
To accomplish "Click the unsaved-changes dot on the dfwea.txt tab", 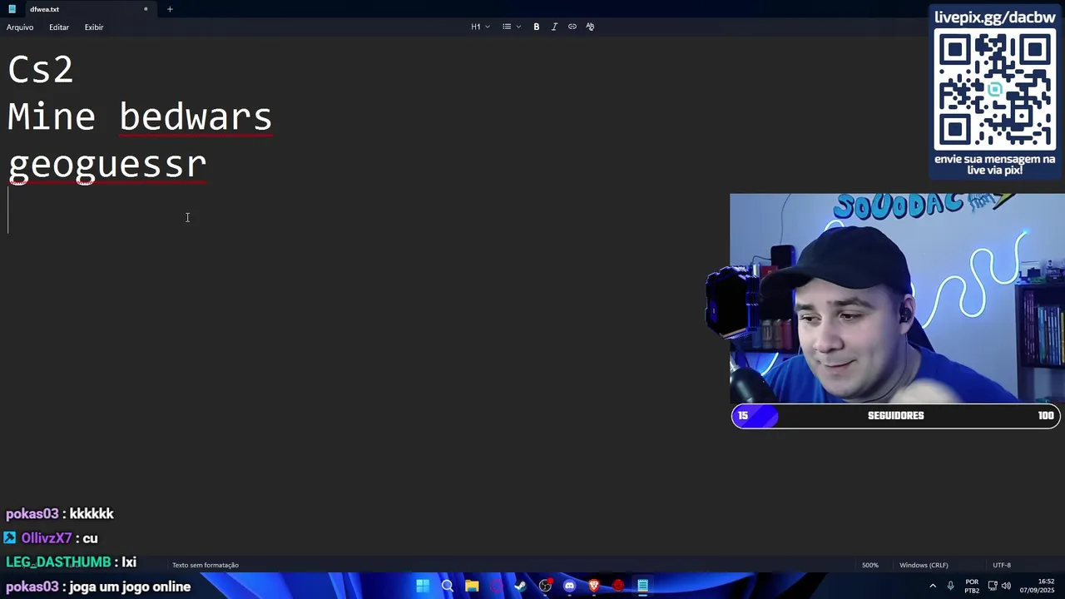I will tap(146, 9).
